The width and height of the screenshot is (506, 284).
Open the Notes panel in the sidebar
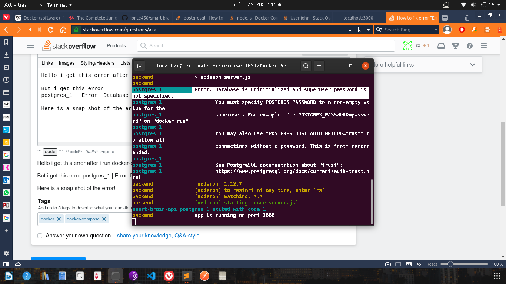point(6,67)
